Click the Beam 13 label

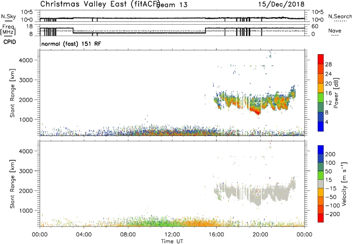click(172, 5)
